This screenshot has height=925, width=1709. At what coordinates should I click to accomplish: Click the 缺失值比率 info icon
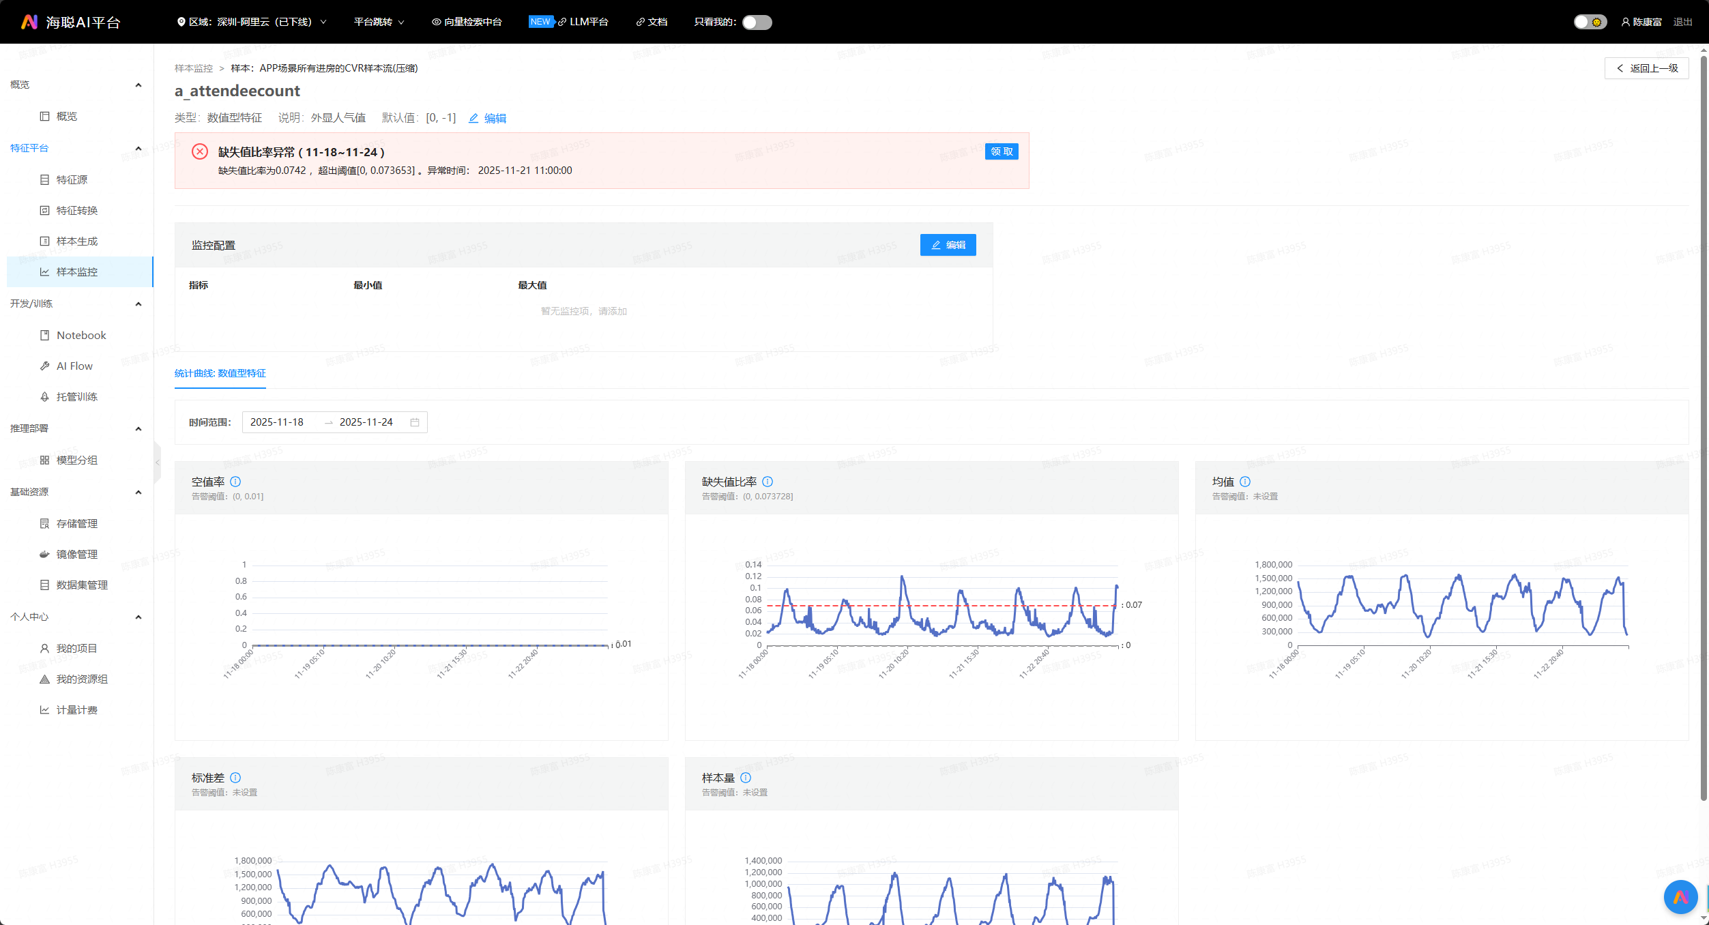768,482
